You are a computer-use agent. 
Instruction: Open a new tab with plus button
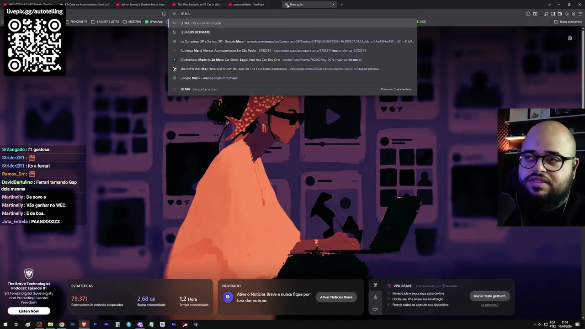[341, 5]
